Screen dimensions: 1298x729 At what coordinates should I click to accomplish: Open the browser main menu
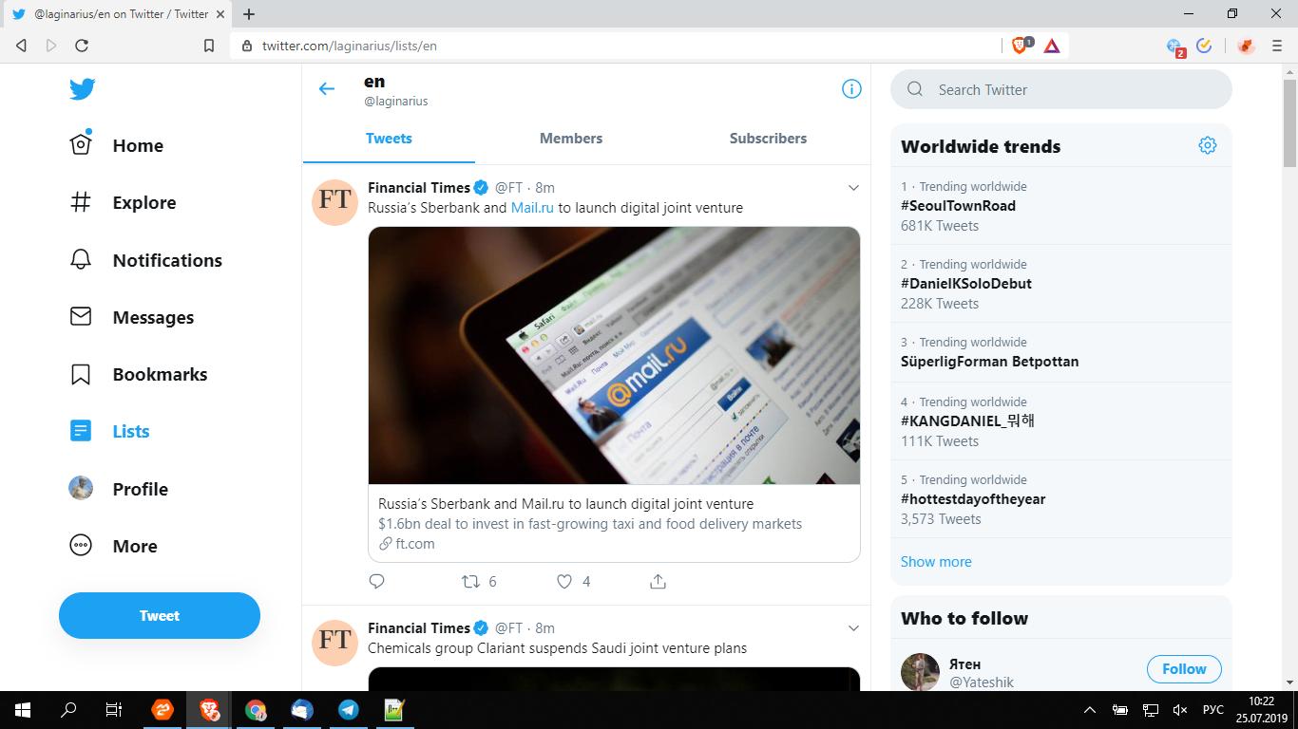pos(1277,46)
